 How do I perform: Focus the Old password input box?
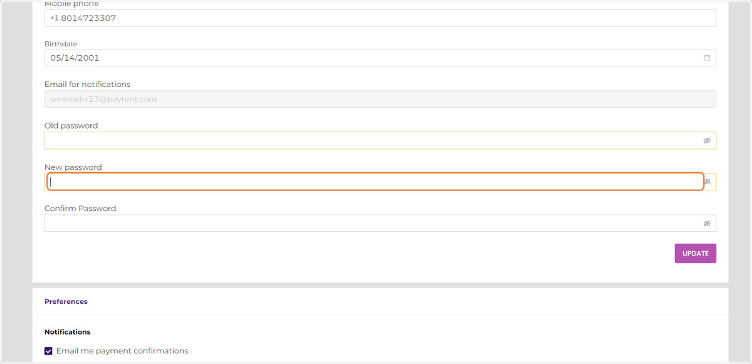[x=380, y=140]
